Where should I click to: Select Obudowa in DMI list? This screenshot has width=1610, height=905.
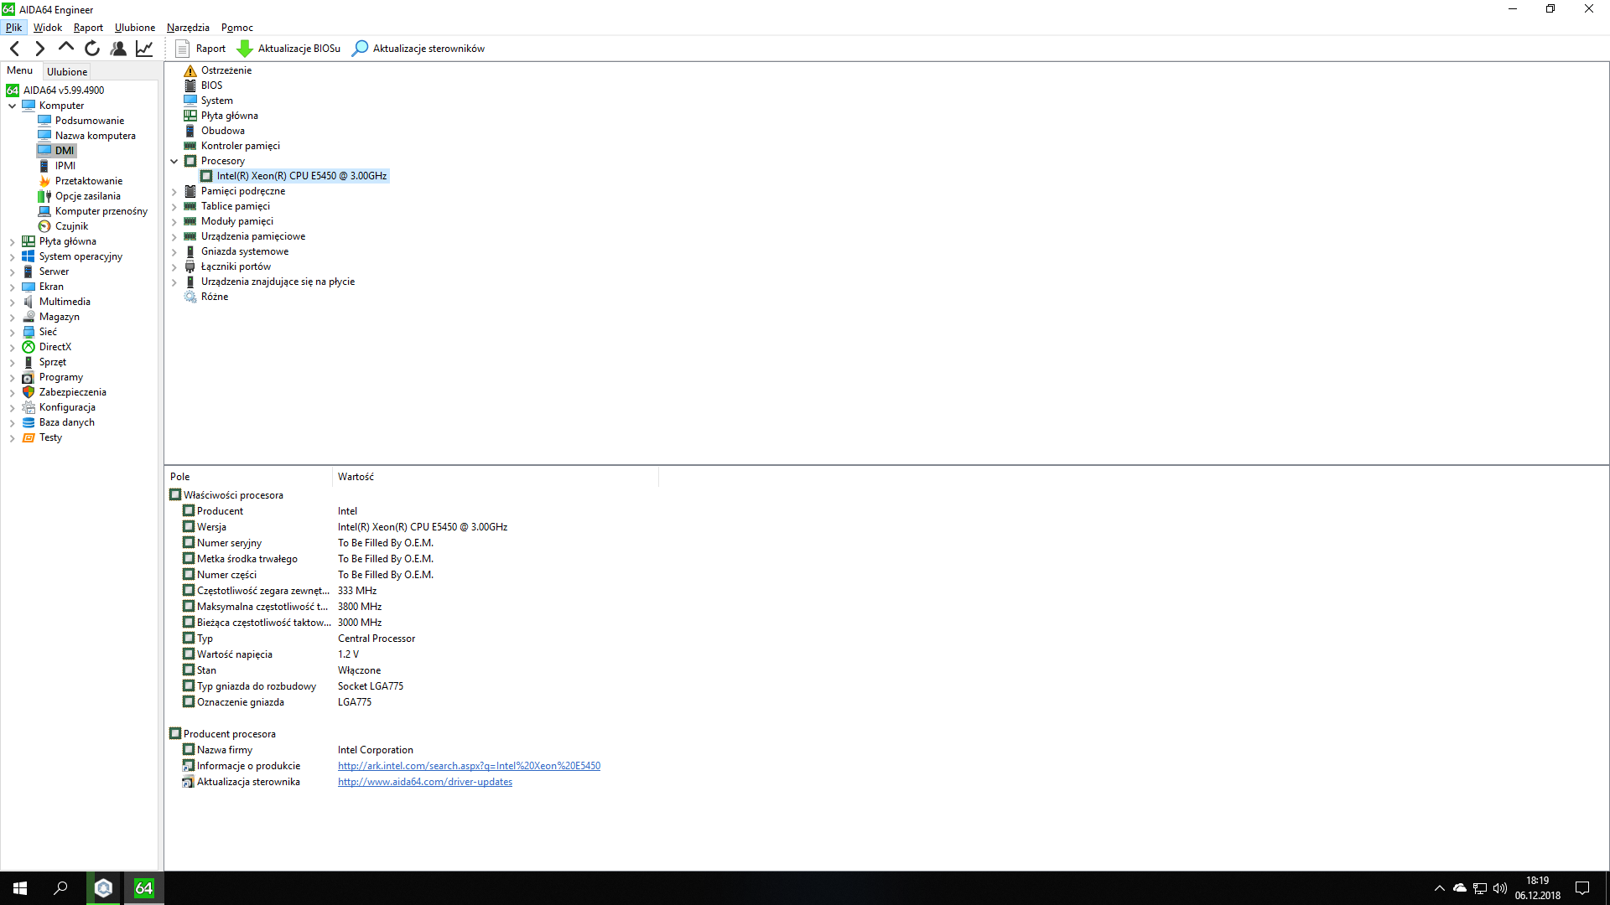tap(223, 131)
